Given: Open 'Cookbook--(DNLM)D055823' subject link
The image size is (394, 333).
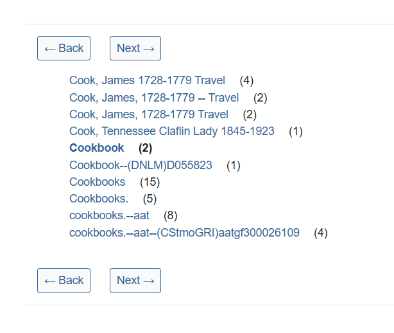Looking at the screenshot, I should (141, 165).
